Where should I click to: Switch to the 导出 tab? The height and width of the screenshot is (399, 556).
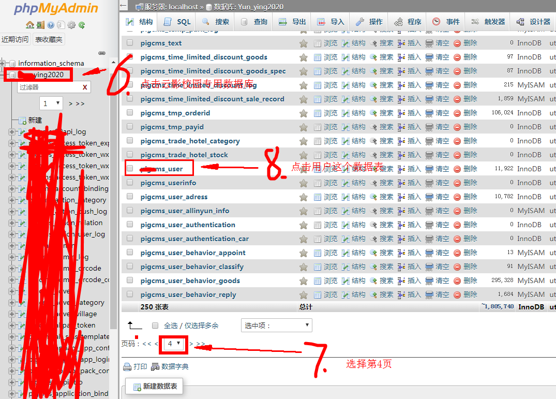point(292,22)
